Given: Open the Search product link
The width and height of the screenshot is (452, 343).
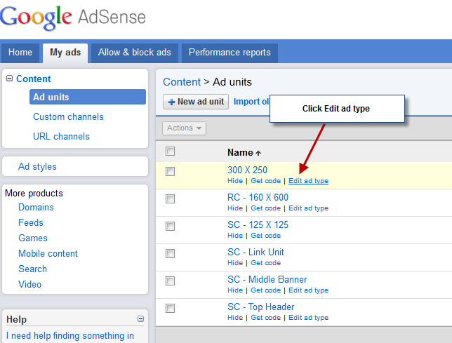Looking at the screenshot, I should click(32, 269).
